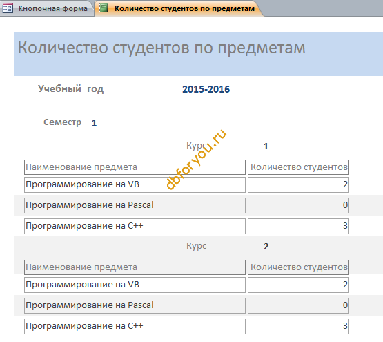Screen dimensions: 383x342
Task: Click Количество студентов header under Курс 2
Action: pos(299,267)
